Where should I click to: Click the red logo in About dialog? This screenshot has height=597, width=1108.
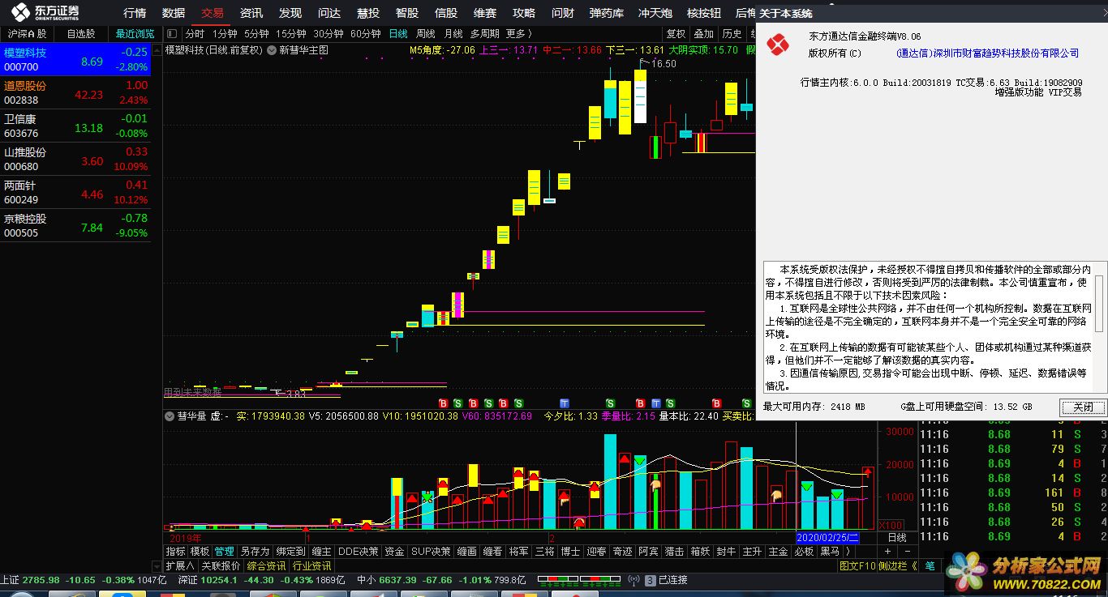pyautogui.click(x=779, y=45)
